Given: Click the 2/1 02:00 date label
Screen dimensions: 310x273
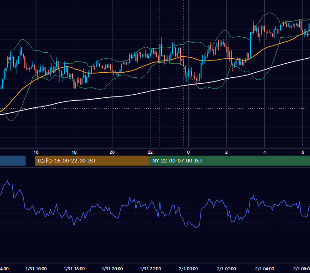Looking at the screenshot, I should pos(227,269).
